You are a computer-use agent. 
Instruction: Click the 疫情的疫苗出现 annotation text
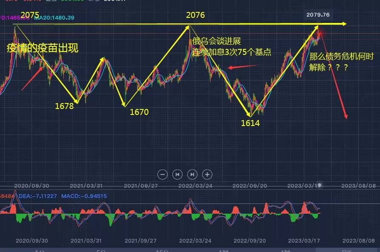(x=43, y=48)
